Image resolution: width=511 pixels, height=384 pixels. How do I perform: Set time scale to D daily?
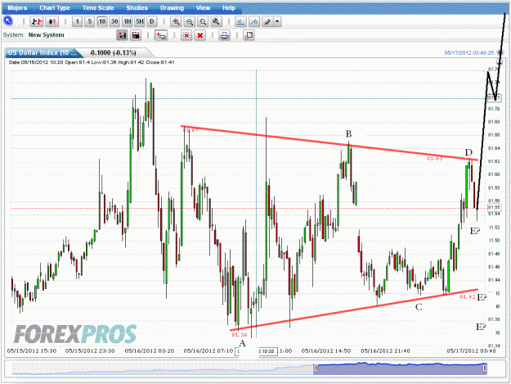(x=152, y=21)
